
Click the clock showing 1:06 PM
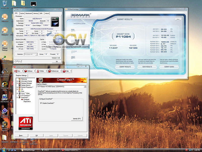197,150
